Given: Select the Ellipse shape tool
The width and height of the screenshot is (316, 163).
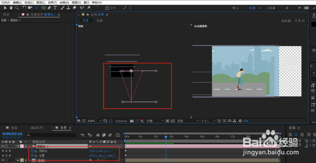Looking at the screenshot, I should [44, 8].
